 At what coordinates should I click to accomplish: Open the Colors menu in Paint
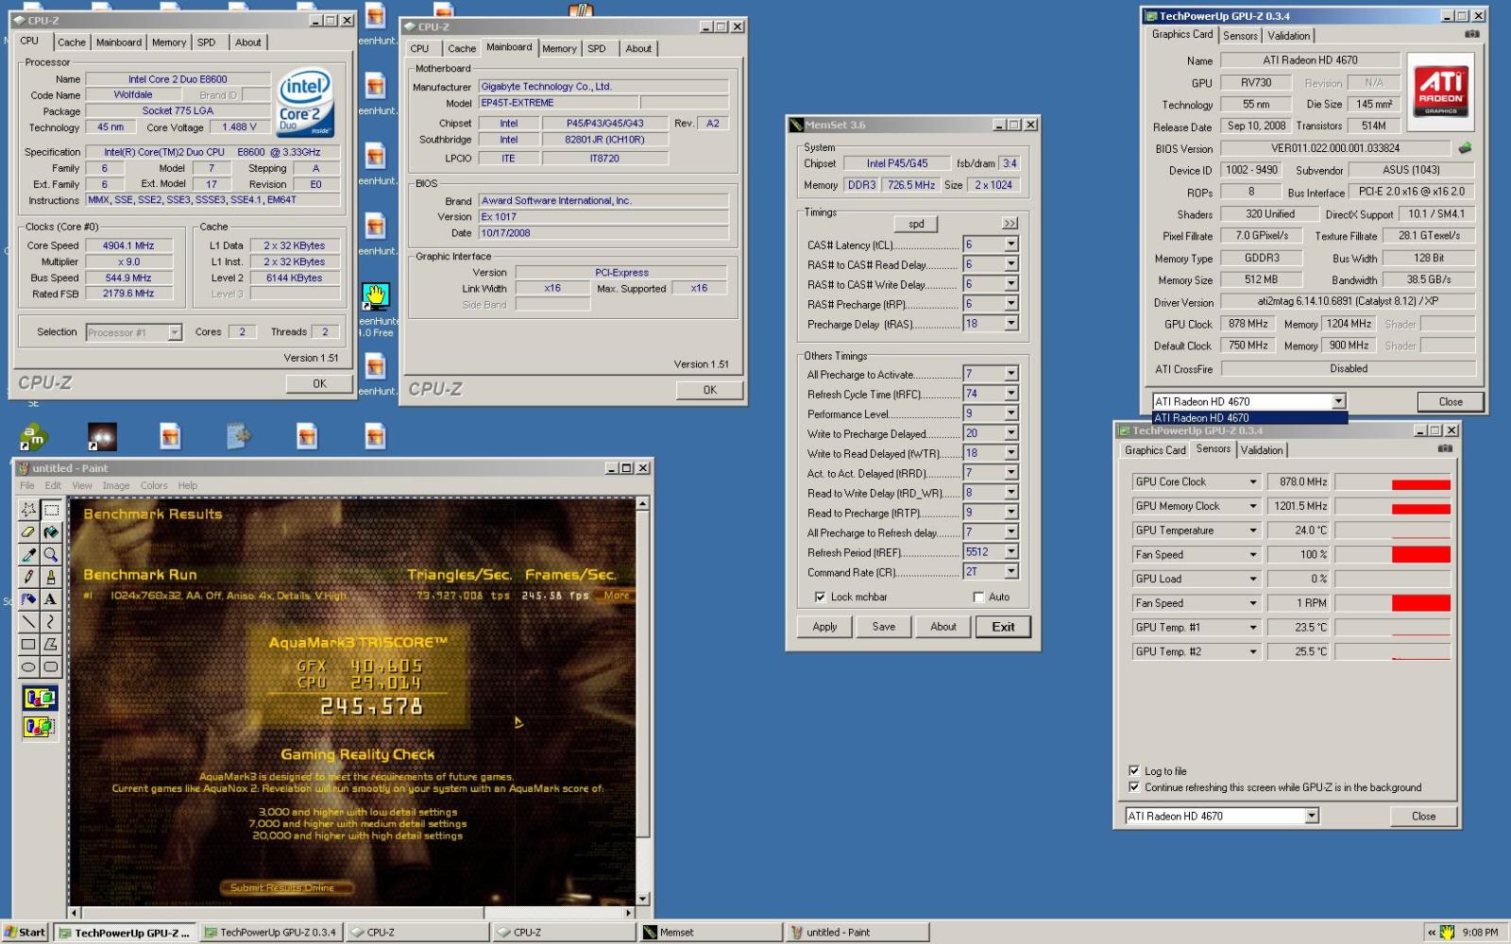click(154, 485)
